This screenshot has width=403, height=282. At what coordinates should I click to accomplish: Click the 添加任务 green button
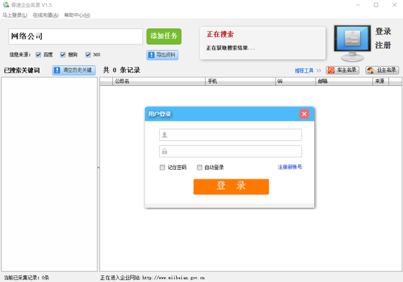pyautogui.click(x=164, y=36)
